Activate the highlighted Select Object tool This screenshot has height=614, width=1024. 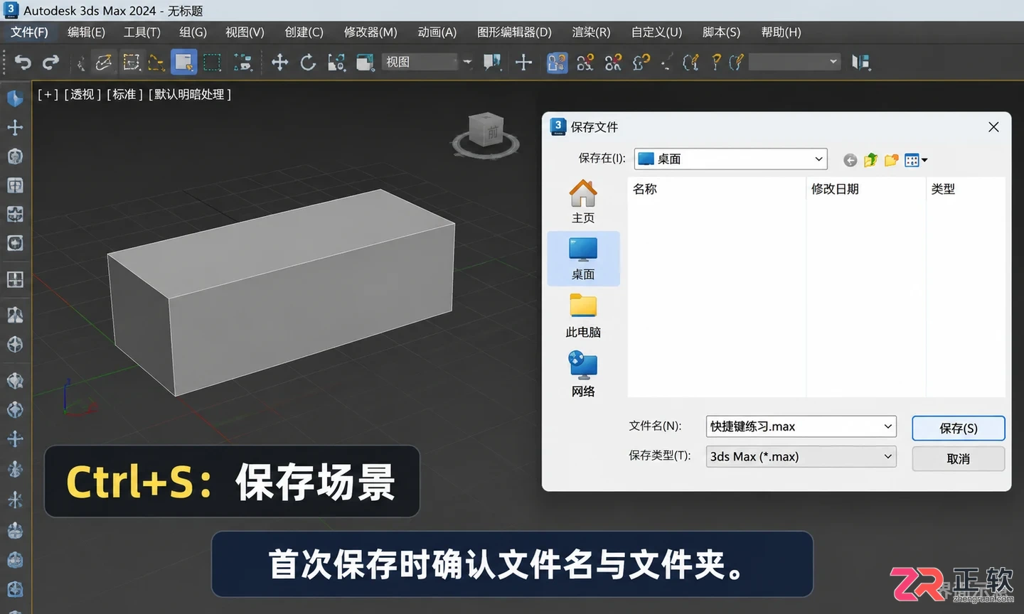183,63
